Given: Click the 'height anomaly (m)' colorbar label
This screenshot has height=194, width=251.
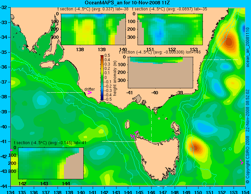Looking at the screenshot, I should [115, 78].
